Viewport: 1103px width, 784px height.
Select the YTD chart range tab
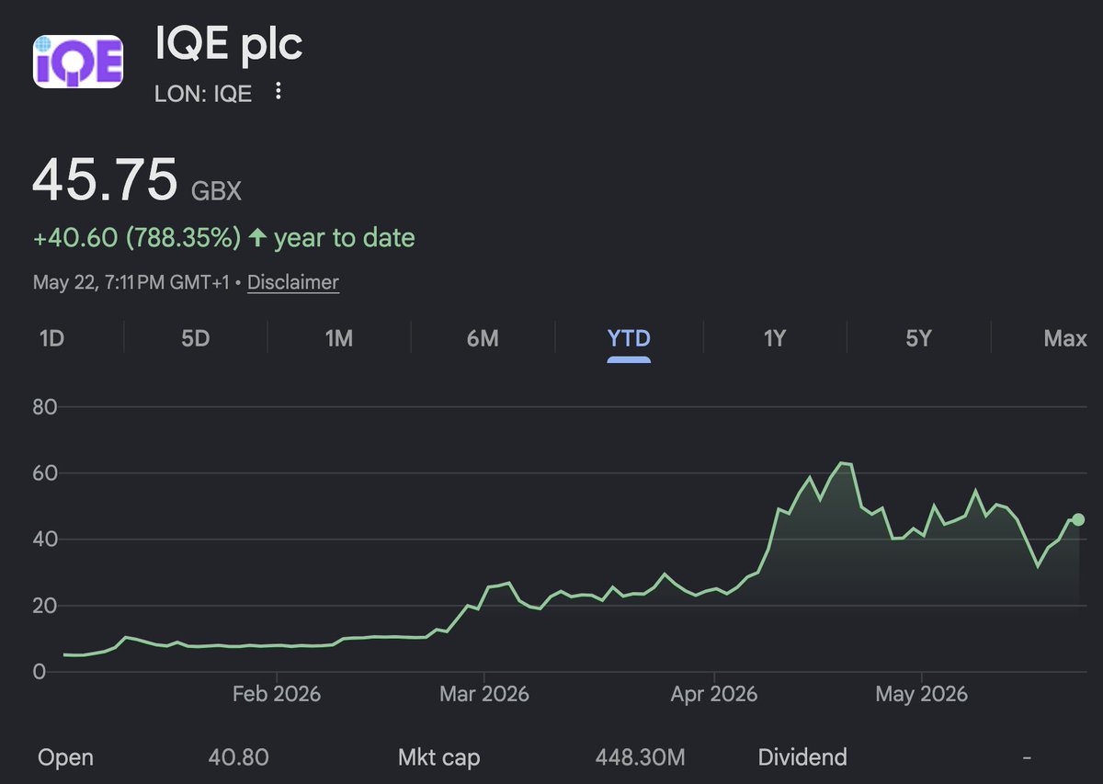(629, 338)
